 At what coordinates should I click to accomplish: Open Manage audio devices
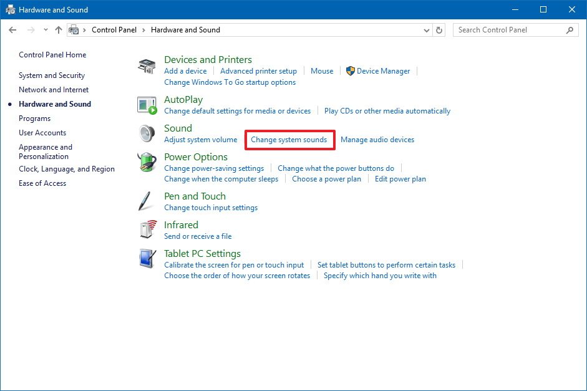coord(377,140)
